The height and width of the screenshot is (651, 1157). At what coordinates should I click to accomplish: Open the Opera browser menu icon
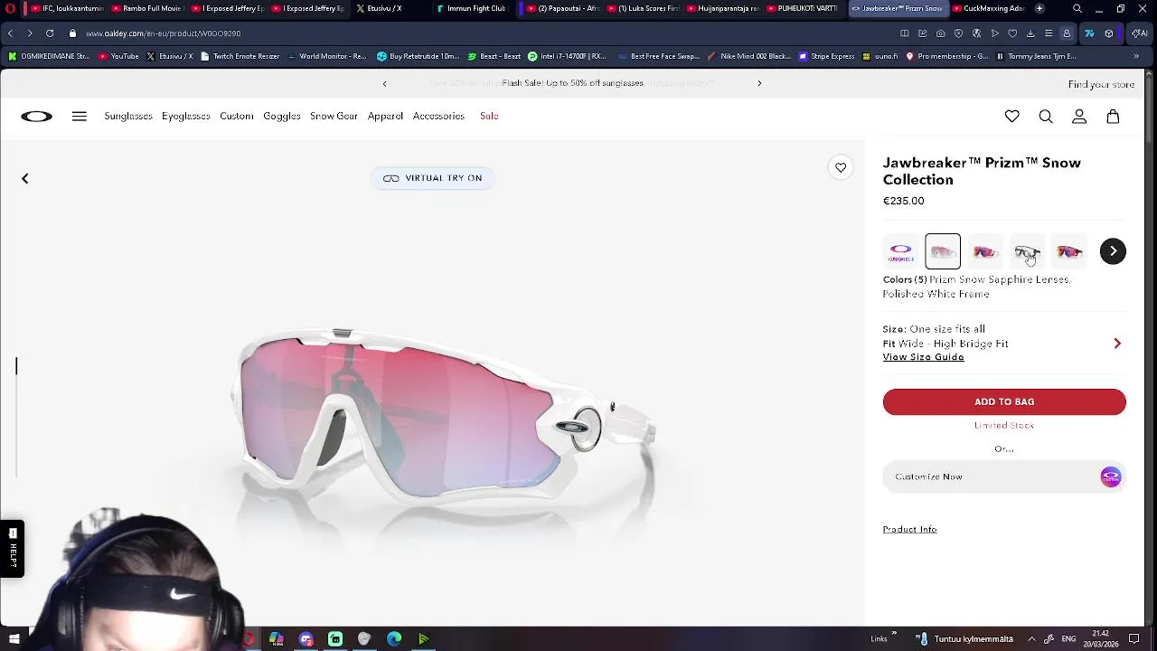[10, 8]
